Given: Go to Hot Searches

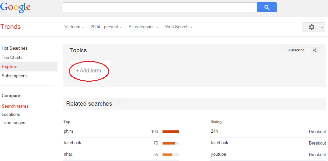Looking at the screenshot, I should (x=14, y=48).
